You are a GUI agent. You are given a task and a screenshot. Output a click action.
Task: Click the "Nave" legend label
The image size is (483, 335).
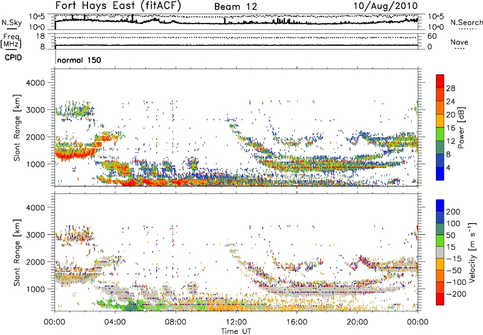pyautogui.click(x=459, y=42)
